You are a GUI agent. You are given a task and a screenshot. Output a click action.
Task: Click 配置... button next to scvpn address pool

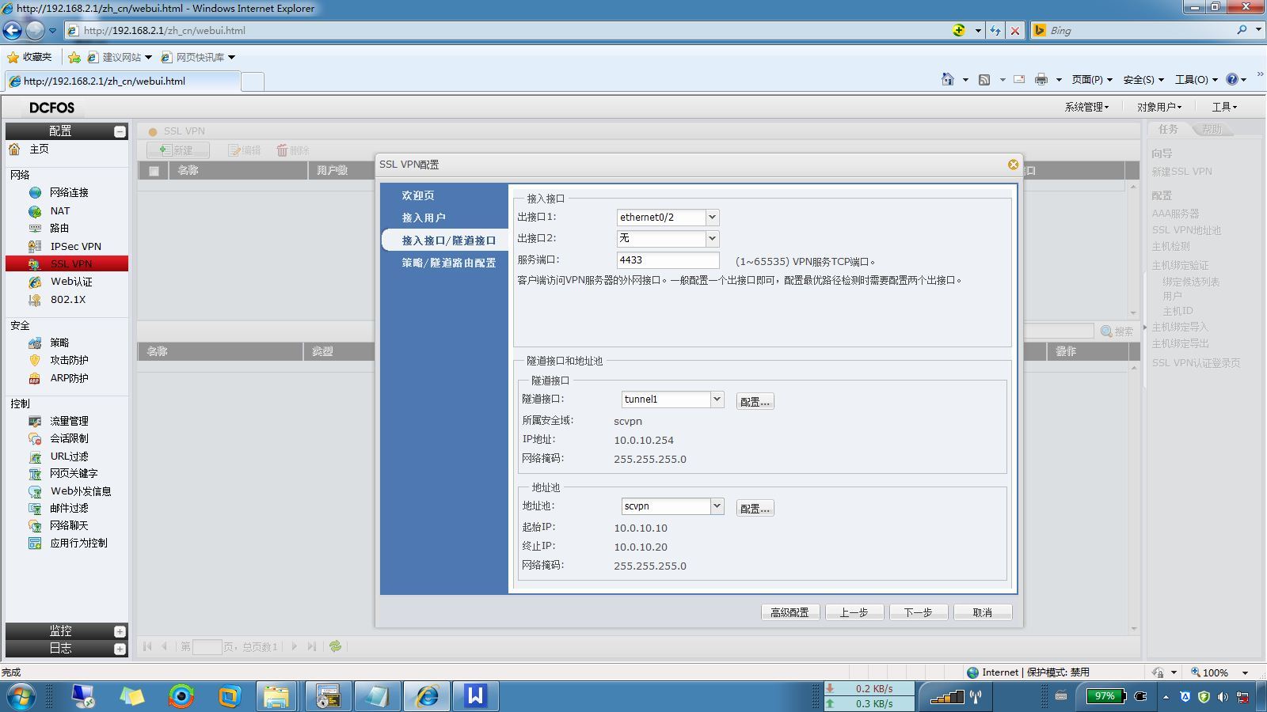(755, 509)
